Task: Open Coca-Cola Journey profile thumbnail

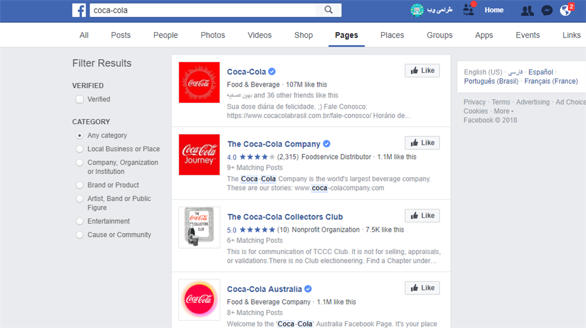Action: (x=199, y=154)
